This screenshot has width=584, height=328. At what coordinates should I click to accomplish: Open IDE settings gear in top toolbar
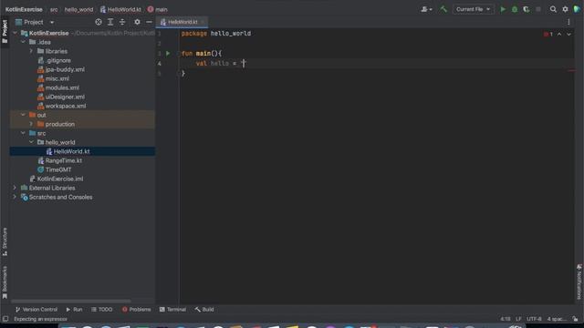tap(565, 9)
